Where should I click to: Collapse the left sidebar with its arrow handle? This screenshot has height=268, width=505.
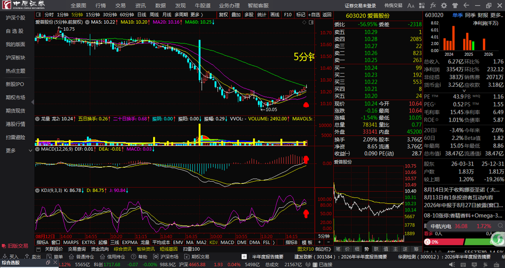(x=33, y=102)
